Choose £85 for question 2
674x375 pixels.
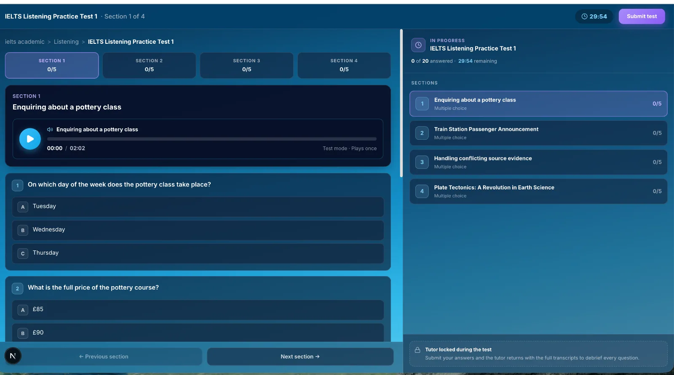(x=198, y=310)
